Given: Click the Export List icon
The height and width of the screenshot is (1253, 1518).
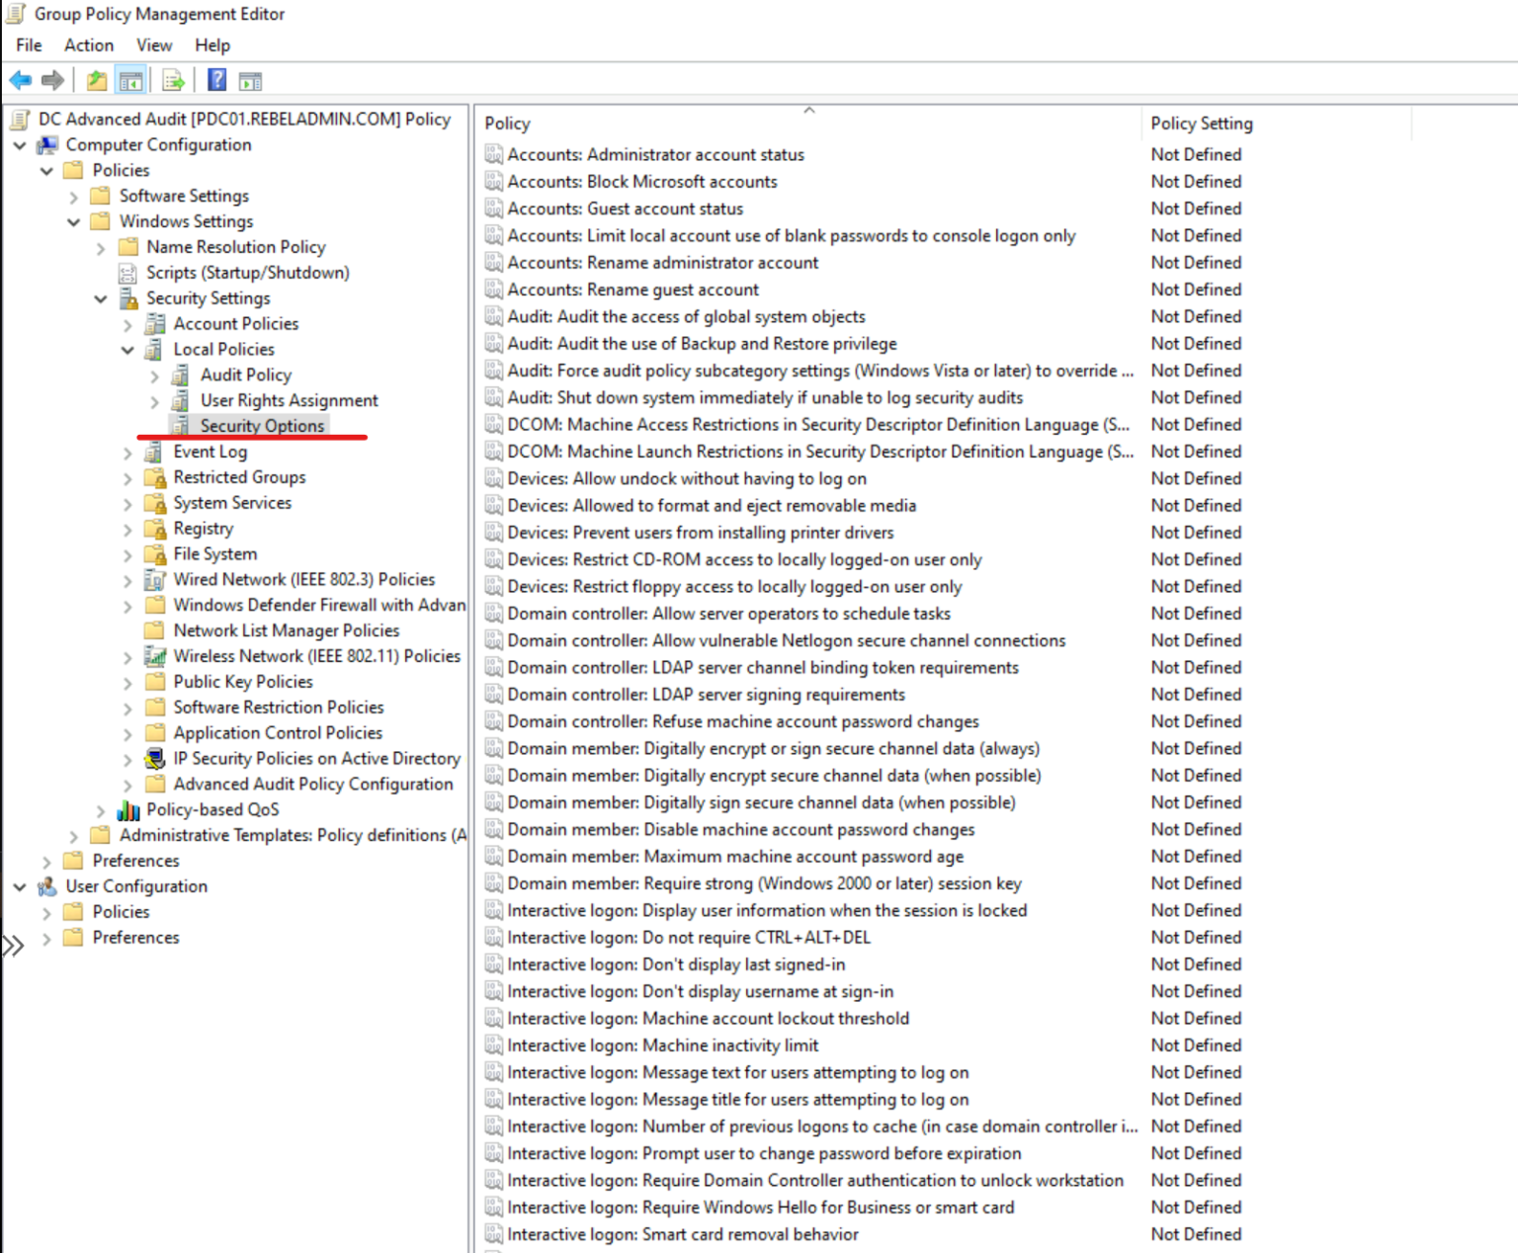Looking at the screenshot, I should 173,80.
